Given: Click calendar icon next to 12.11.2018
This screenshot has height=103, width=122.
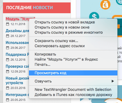Looking at the screenshot, I should (x=8, y=24).
